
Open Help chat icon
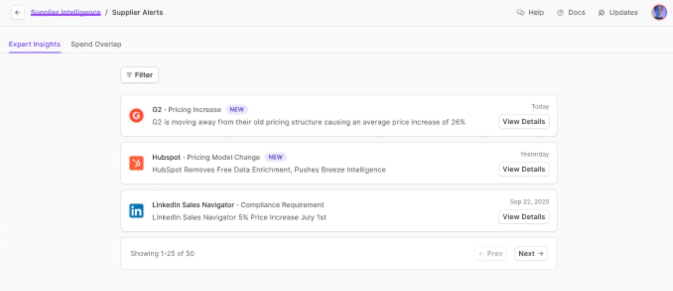click(x=520, y=12)
